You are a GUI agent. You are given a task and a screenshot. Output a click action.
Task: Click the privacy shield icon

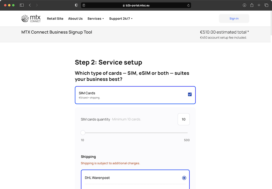pos(76,5)
